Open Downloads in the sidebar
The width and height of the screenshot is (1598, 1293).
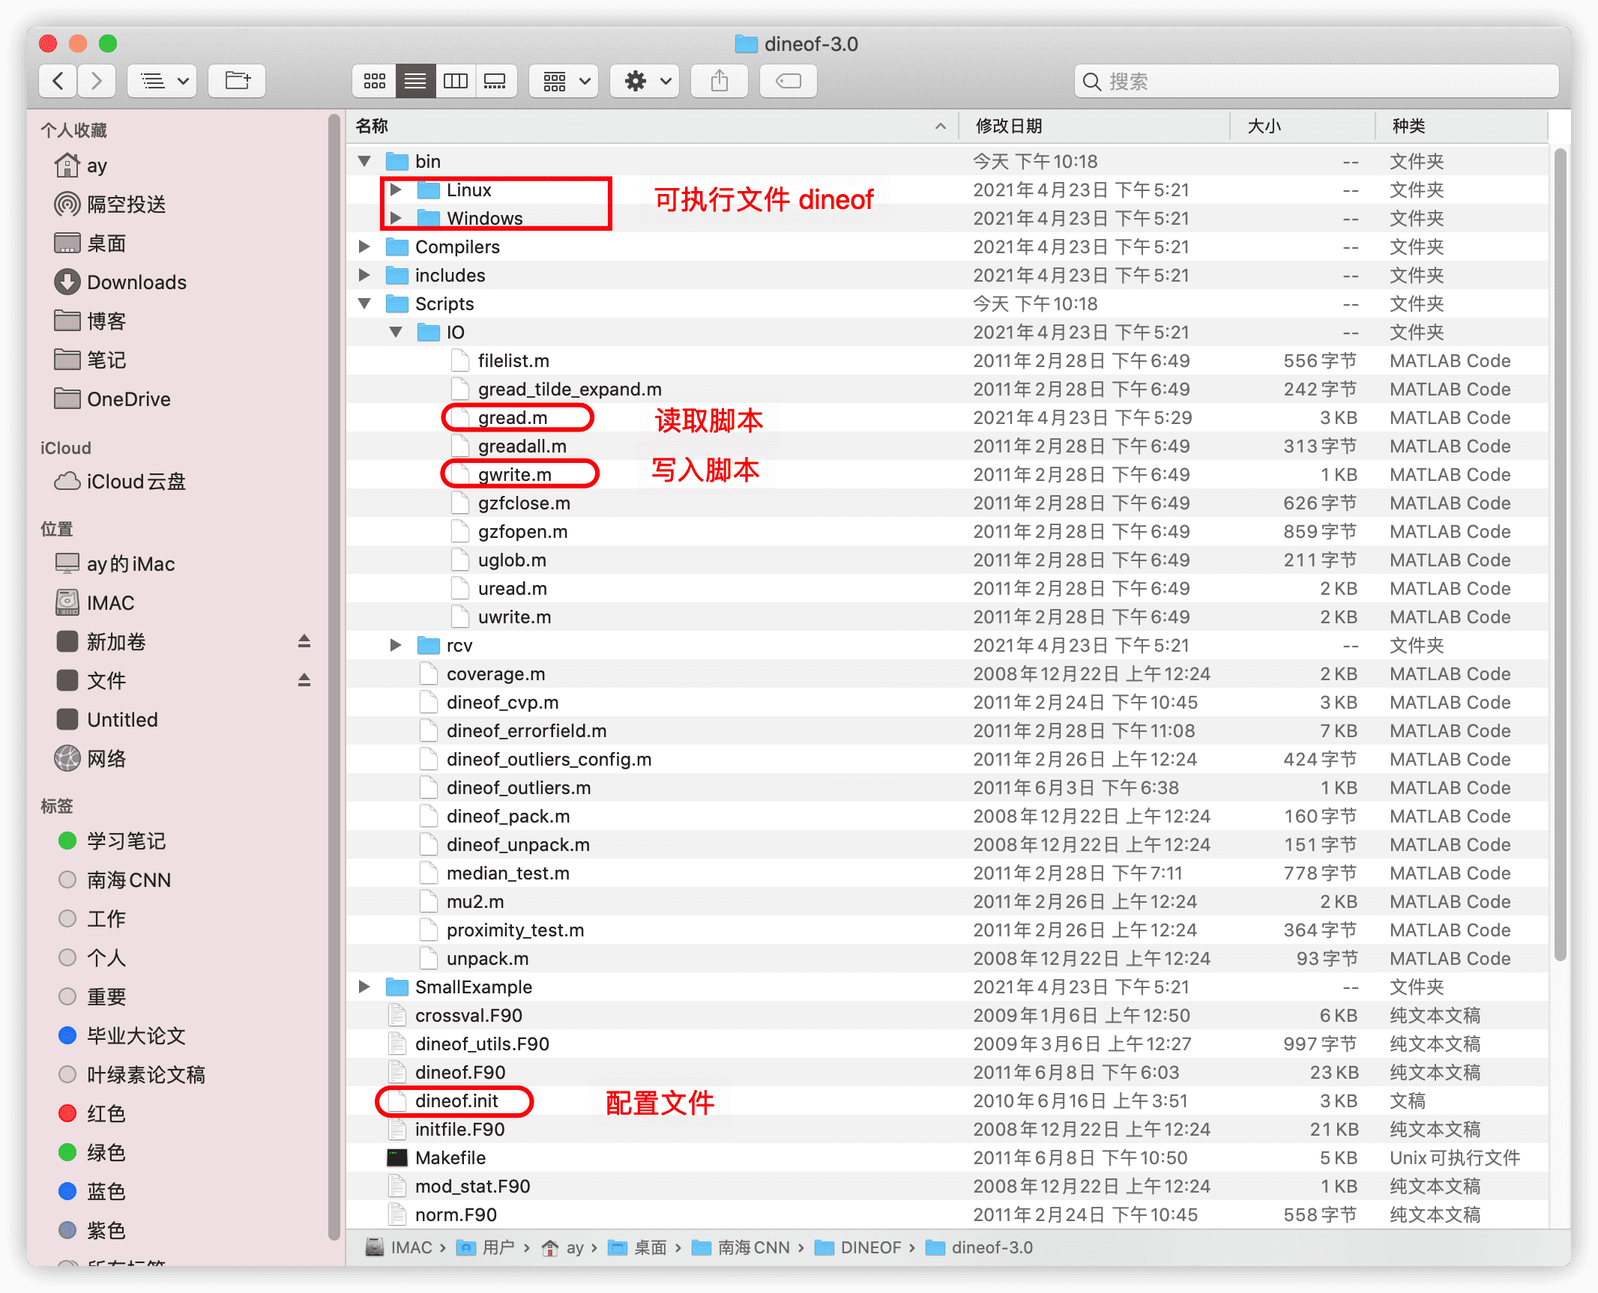point(136,282)
